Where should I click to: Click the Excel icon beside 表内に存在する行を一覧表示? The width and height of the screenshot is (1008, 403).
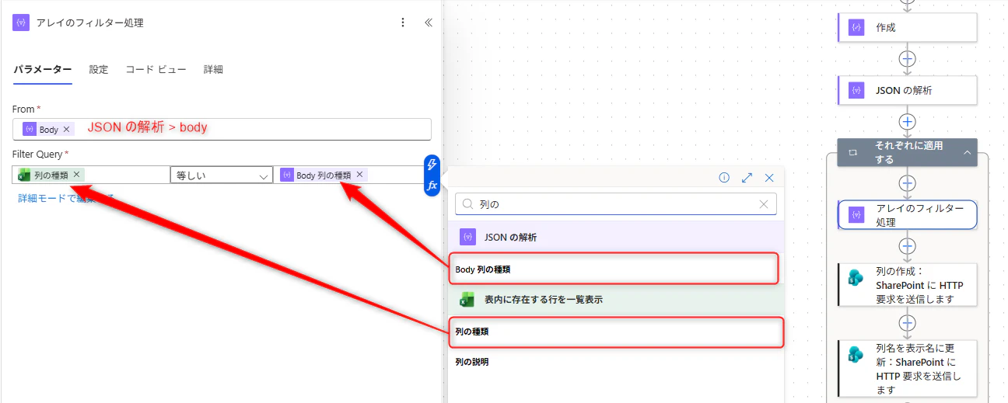tap(467, 300)
